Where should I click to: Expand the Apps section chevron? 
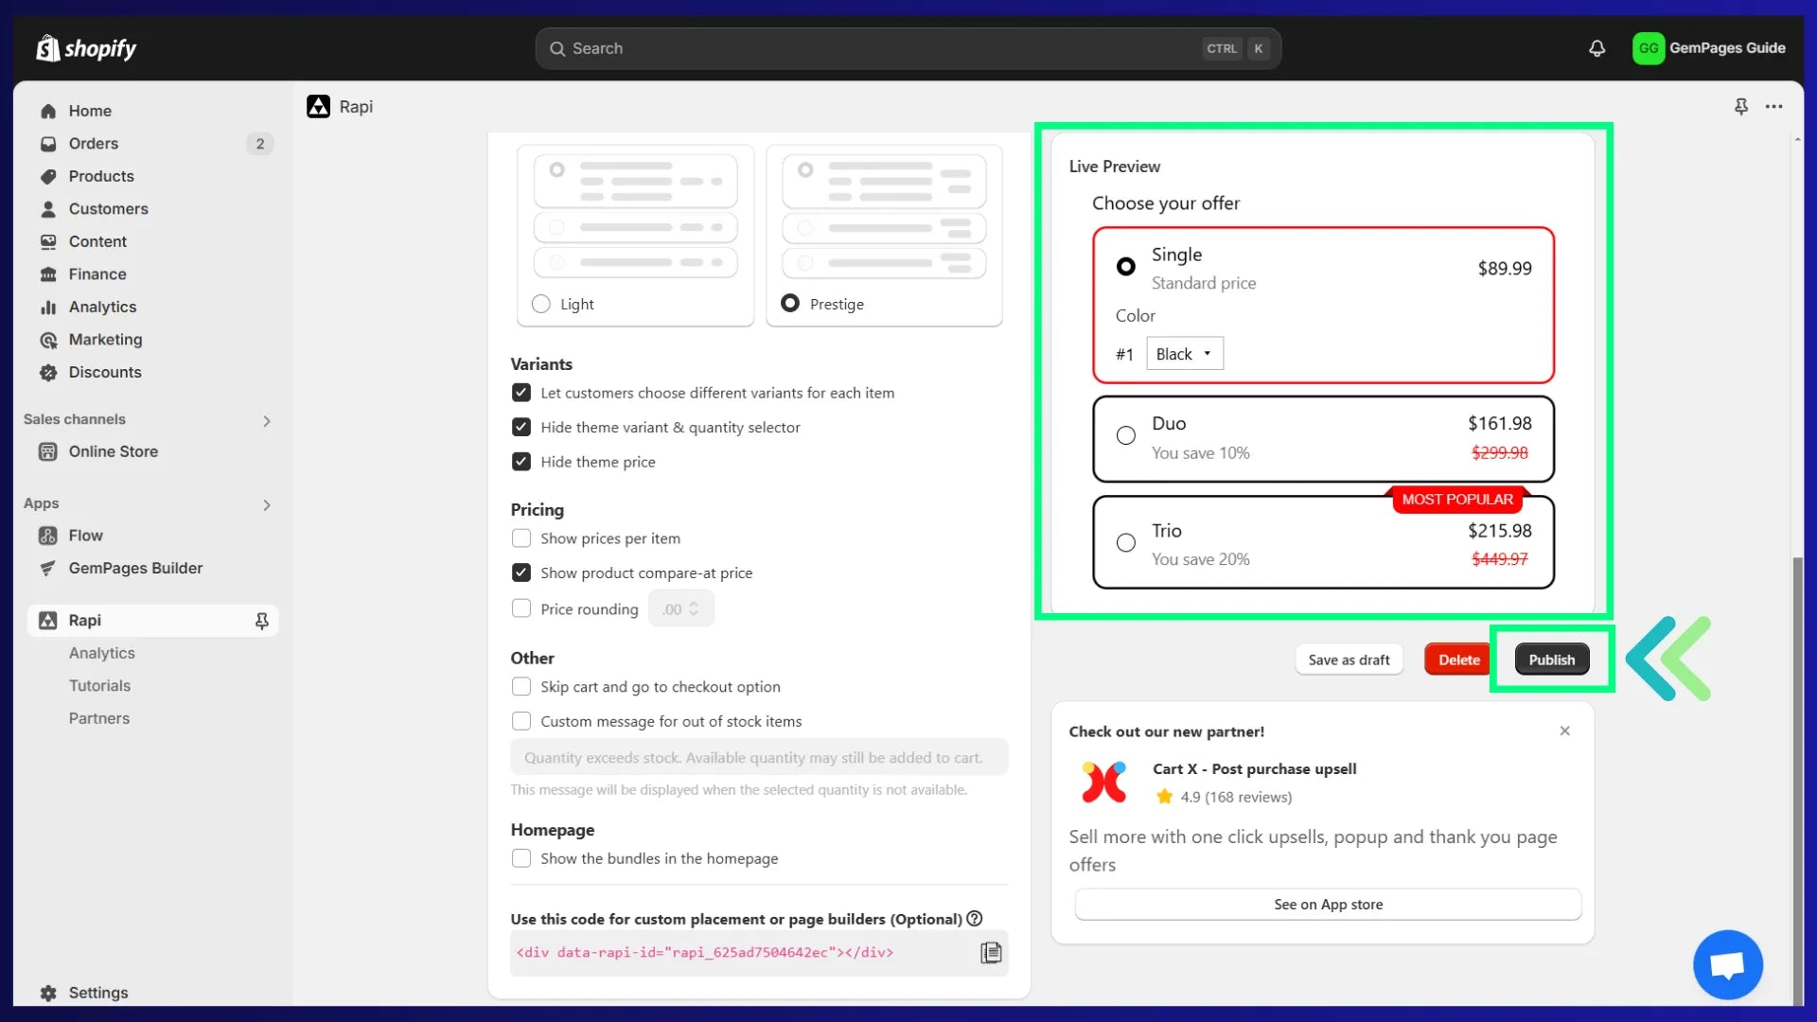point(267,505)
